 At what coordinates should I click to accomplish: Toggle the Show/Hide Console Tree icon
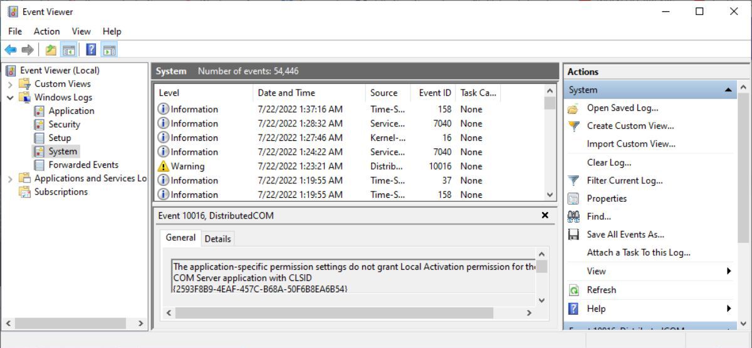tap(69, 50)
